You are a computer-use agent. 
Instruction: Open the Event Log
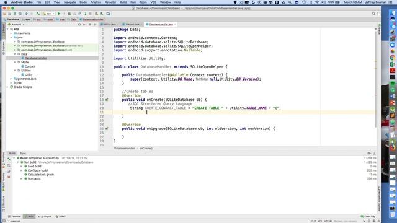coord(368,216)
